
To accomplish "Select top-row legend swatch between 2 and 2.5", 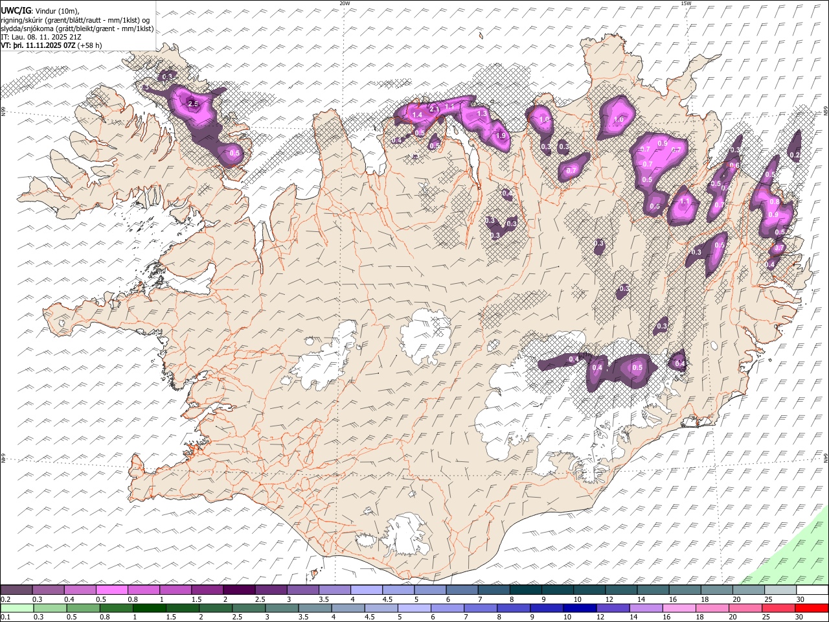I will 239,590.
